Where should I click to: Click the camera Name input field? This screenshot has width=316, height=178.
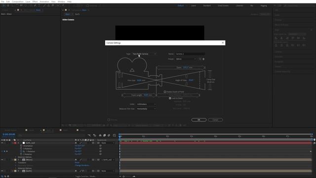coord(190,54)
